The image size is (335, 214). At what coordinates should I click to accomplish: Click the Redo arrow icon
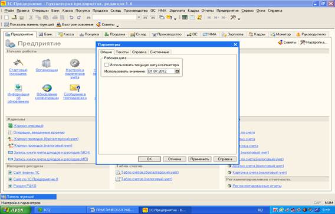point(79,18)
